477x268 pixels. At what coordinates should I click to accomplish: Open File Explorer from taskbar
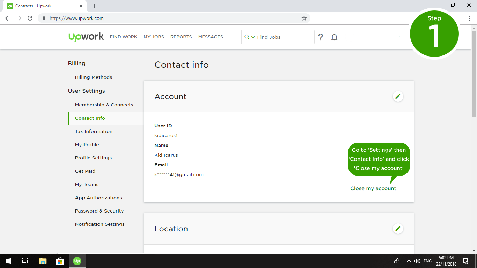click(43, 261)
